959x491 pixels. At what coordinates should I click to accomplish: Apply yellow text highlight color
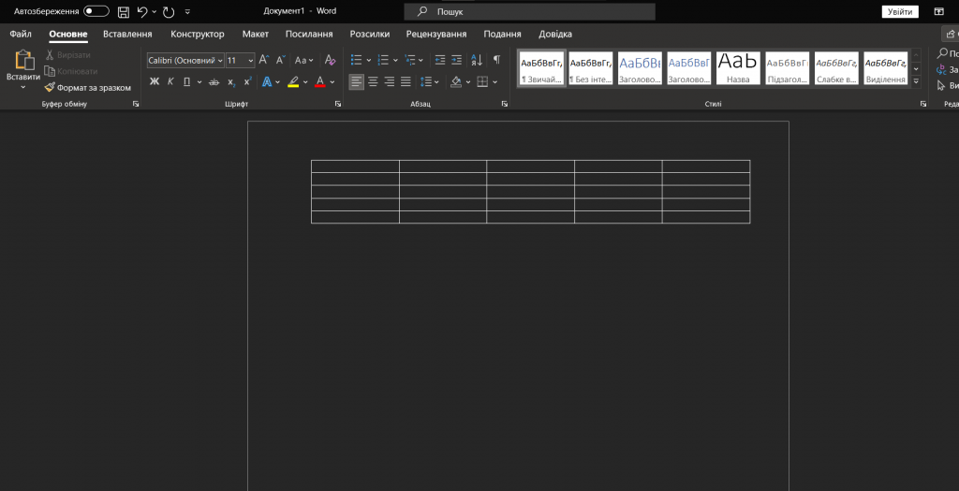click(293, 82)
